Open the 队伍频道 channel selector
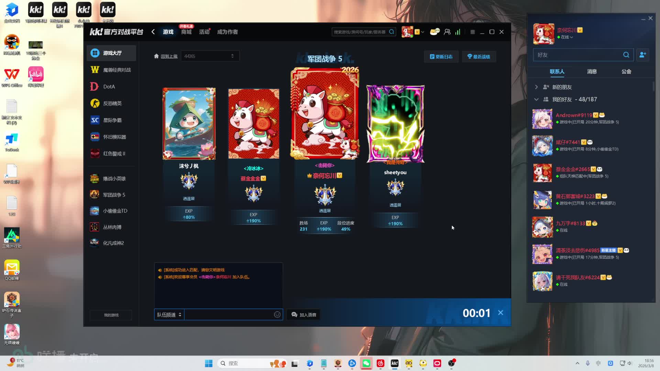 point(169,315)
